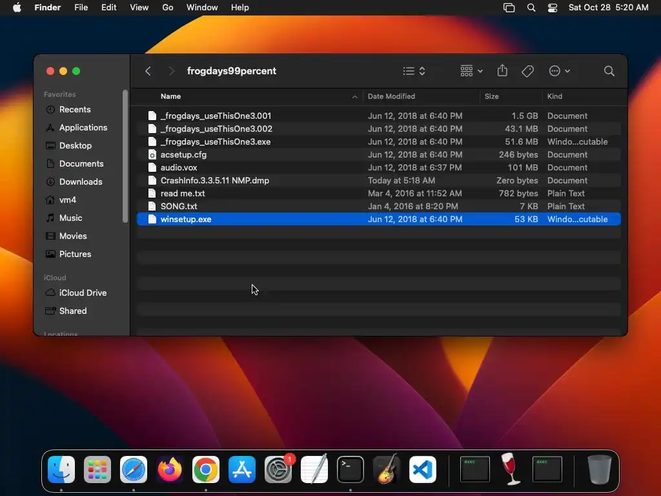Select Music in the sidebar
Screen dimensions: 661x496
tap(64, 218)
